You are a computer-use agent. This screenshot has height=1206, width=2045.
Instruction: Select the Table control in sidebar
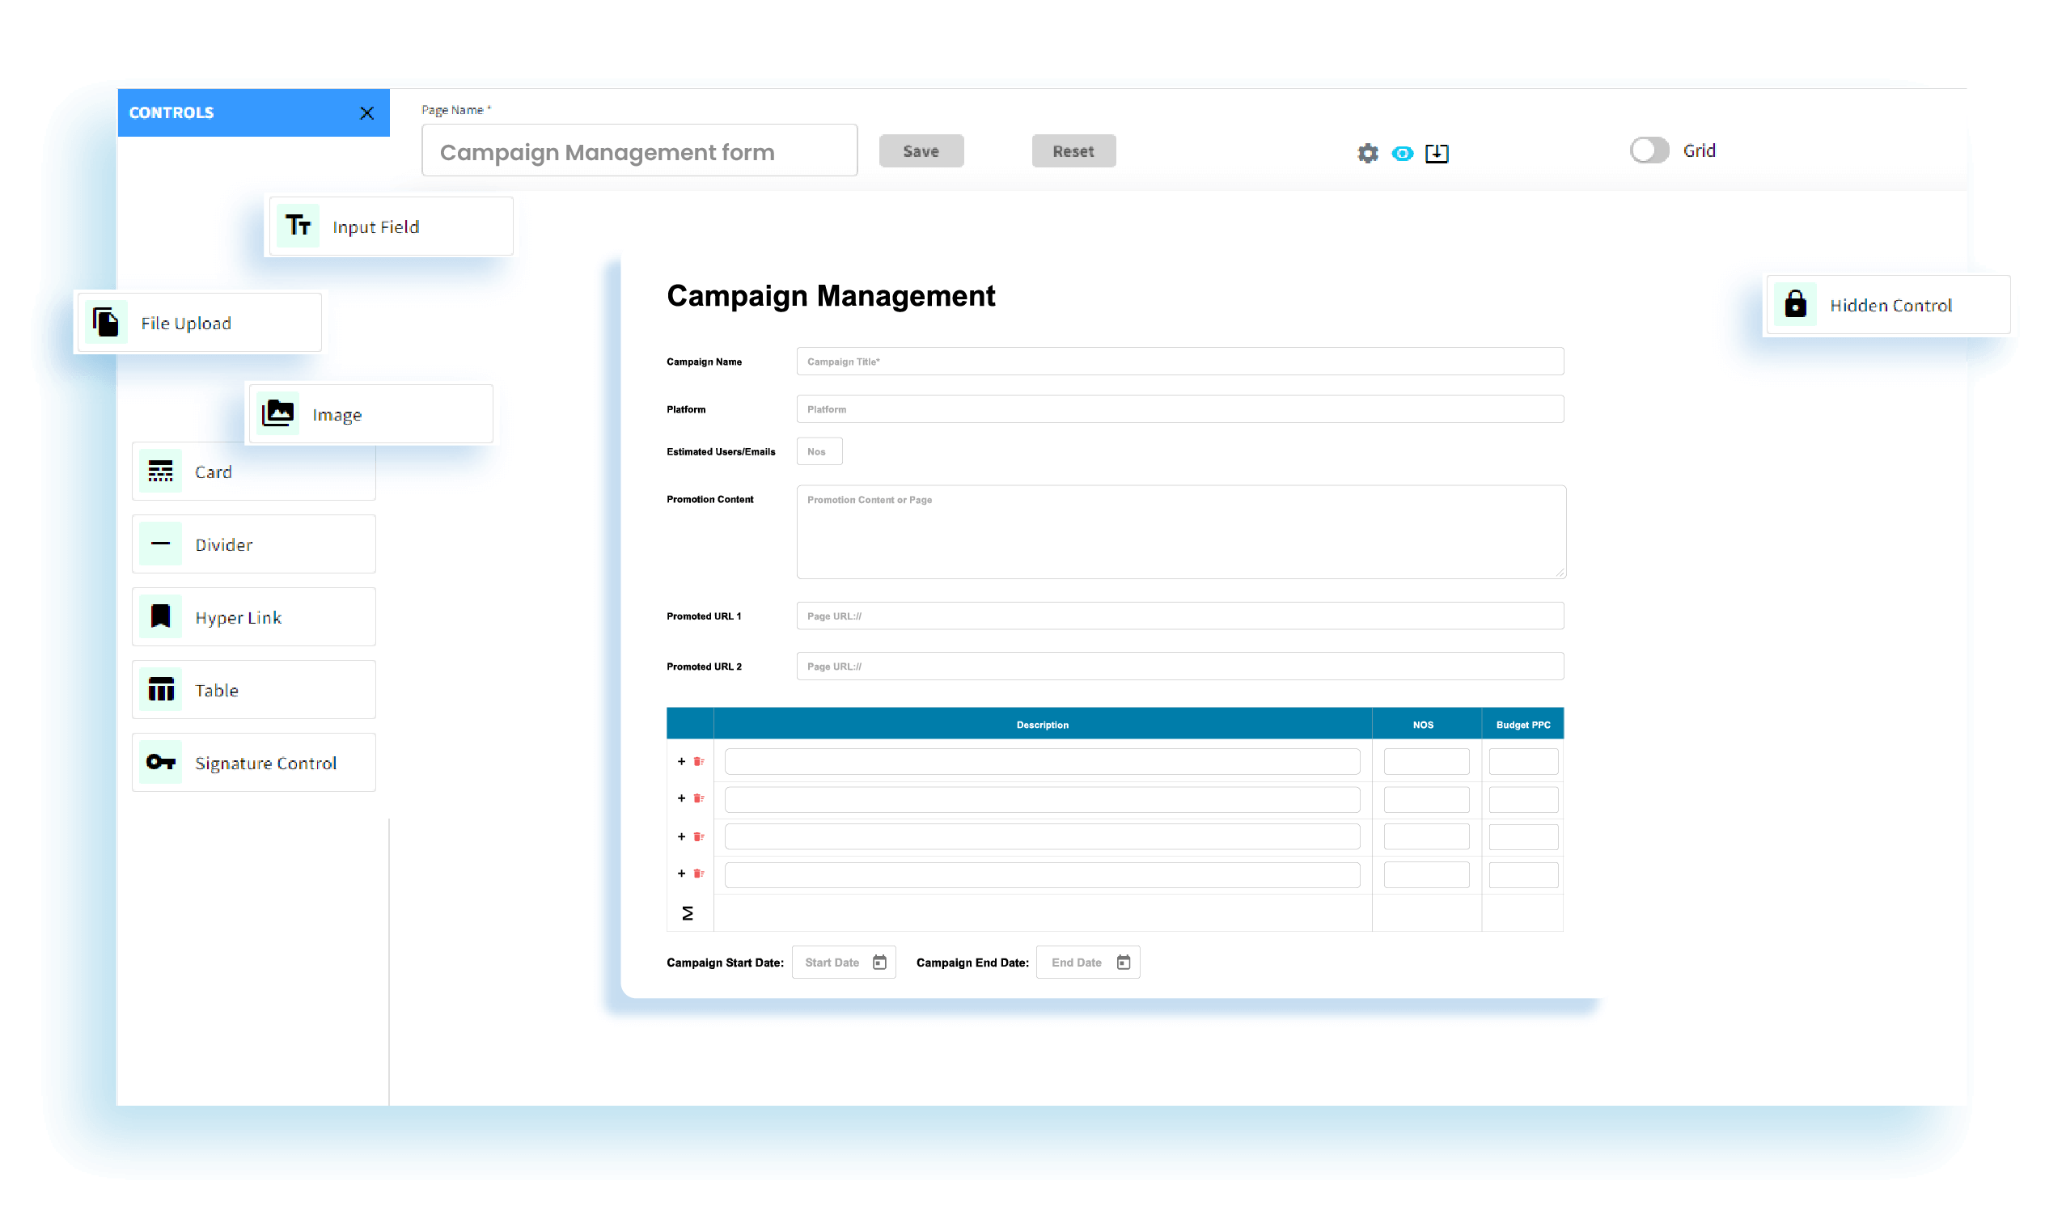tap(252, 689)
